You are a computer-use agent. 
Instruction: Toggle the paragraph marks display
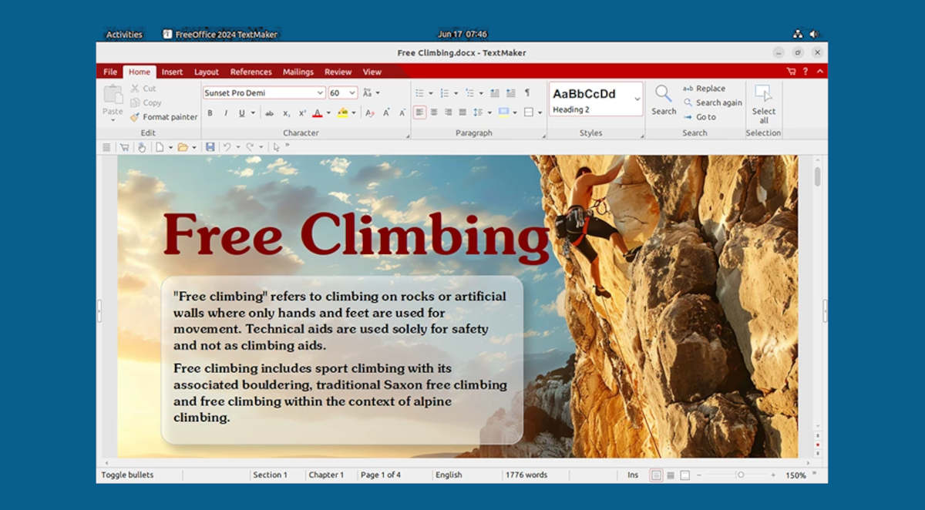tap(527, 92)
